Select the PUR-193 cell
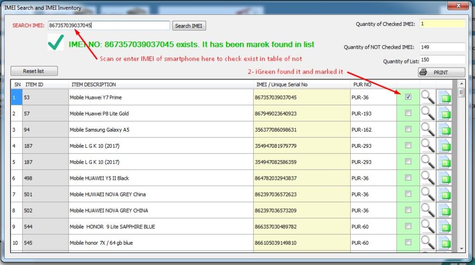This screenshot has width=475, height=265. click(373, 114)
